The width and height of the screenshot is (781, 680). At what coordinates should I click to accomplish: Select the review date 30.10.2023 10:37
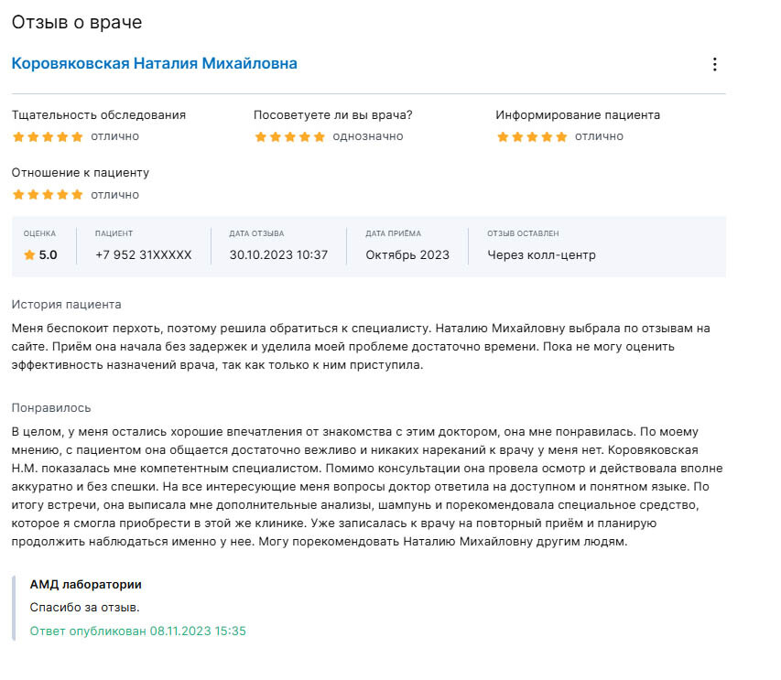point(278,255)
